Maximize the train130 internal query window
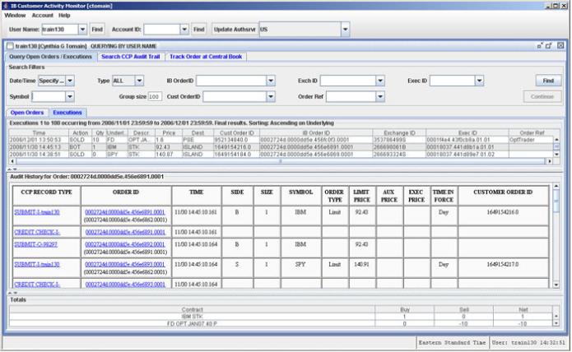 tap(550, 45)
